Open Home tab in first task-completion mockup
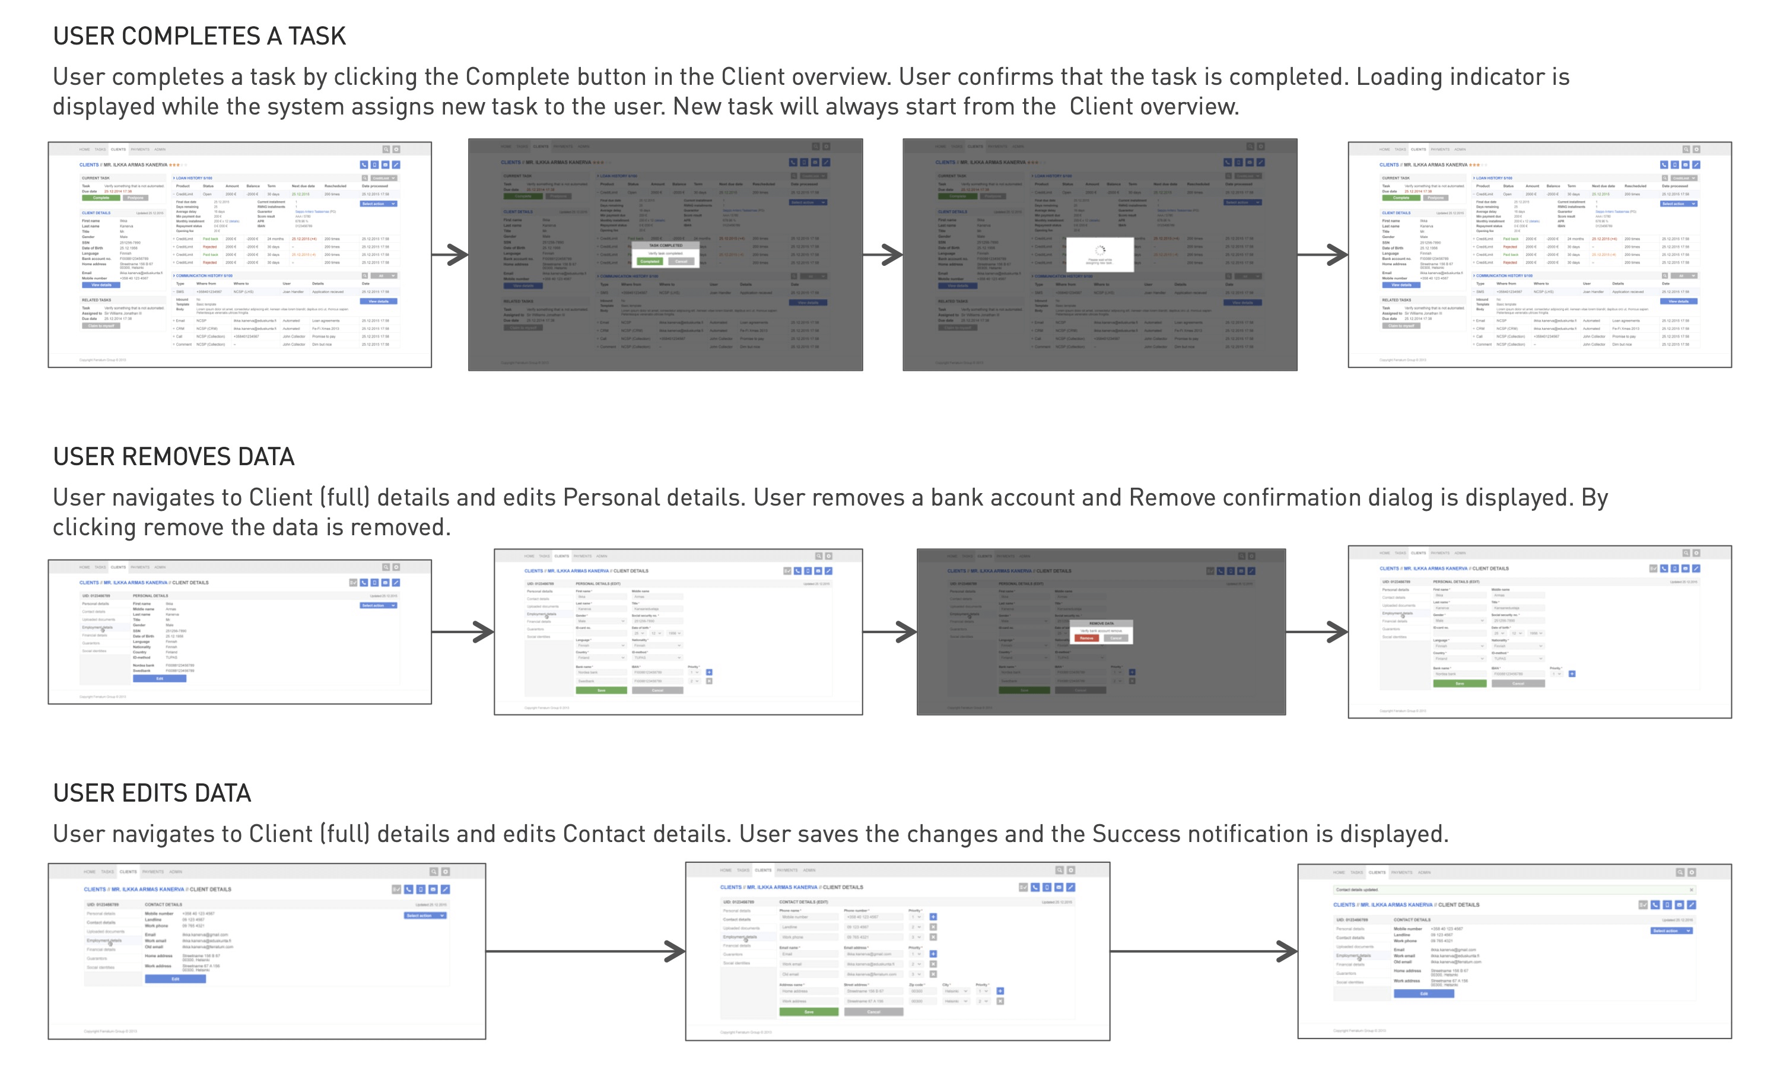 (x=84, y=150)
